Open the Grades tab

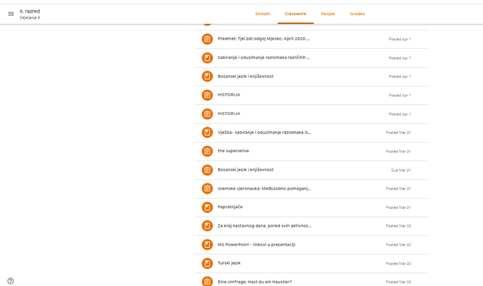357,13
